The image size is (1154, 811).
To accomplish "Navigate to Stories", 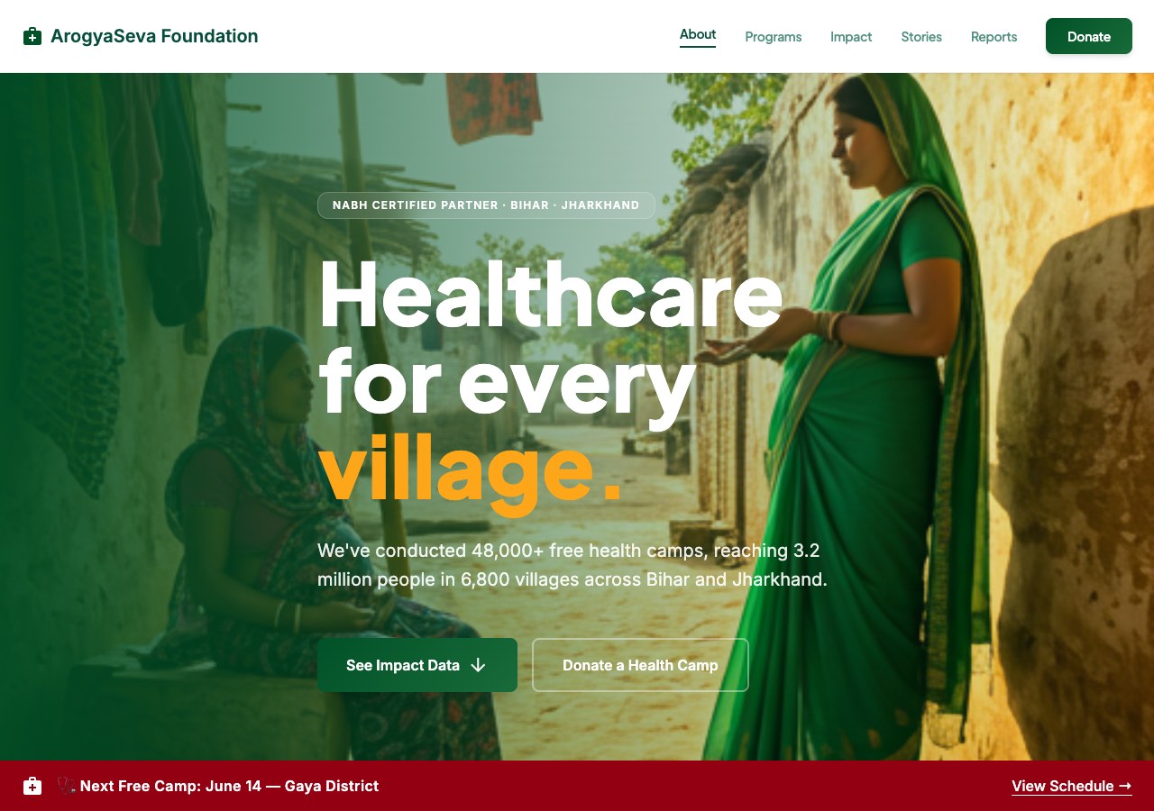I will tap(921, 37).
